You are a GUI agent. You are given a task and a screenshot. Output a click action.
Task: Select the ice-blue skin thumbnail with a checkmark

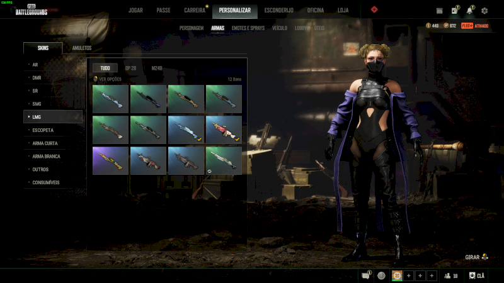click(186, 130)
